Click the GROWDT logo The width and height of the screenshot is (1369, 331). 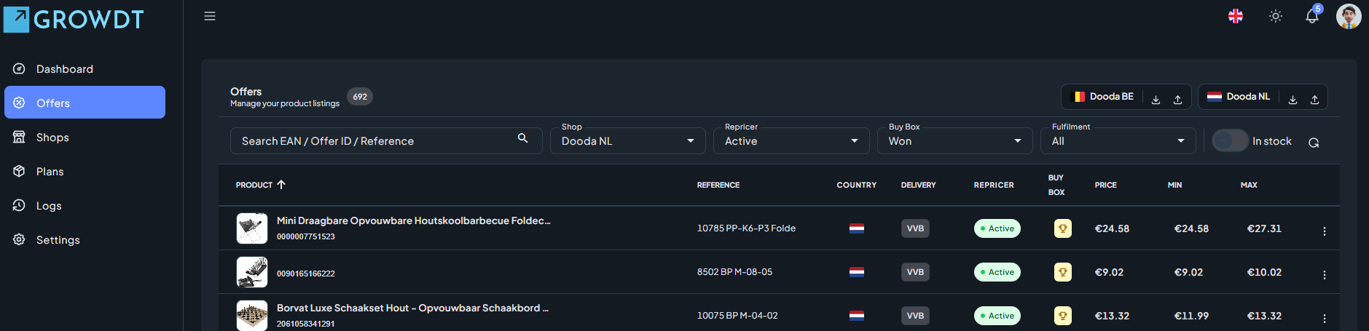click(x=74, y=20)
